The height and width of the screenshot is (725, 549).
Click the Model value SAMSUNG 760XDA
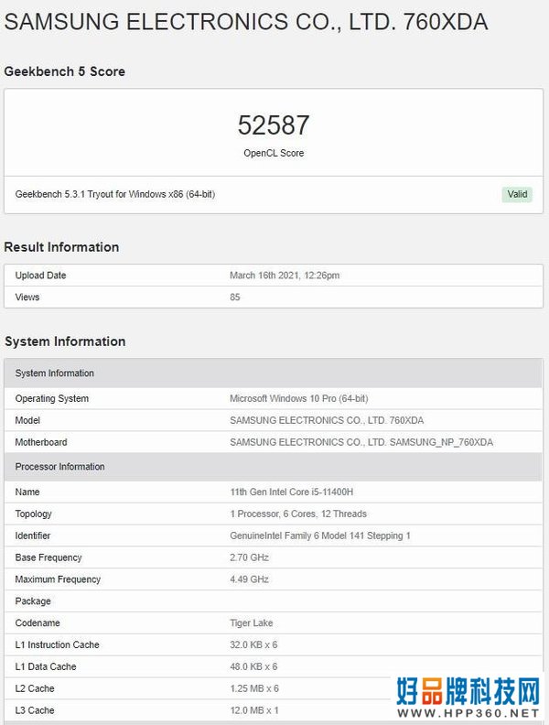[327, 420]
